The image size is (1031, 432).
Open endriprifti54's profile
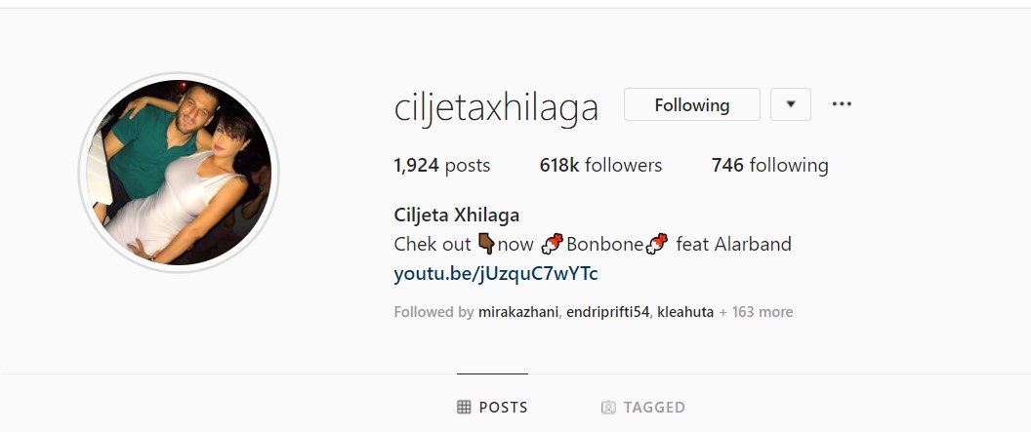click(x=607, y=312)
